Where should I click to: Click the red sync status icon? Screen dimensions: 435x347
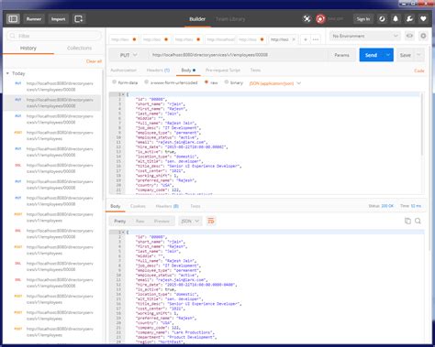pyautogui.click(x=320, y=19)
